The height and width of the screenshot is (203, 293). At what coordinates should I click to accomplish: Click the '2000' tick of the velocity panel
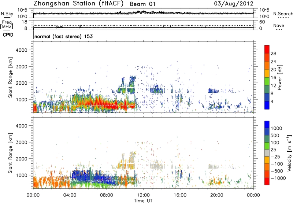coord(22,159)
